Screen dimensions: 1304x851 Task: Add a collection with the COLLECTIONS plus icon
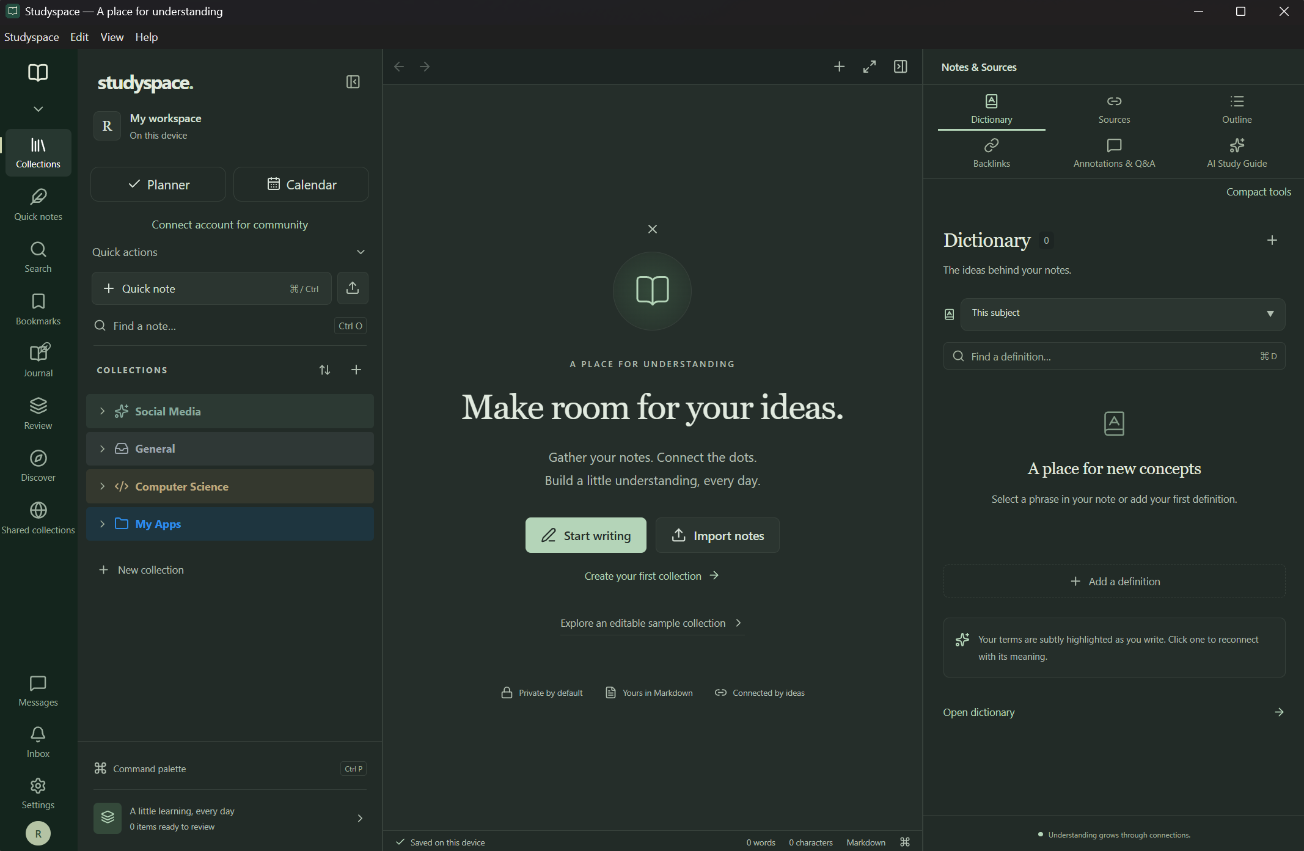point(356,370)
